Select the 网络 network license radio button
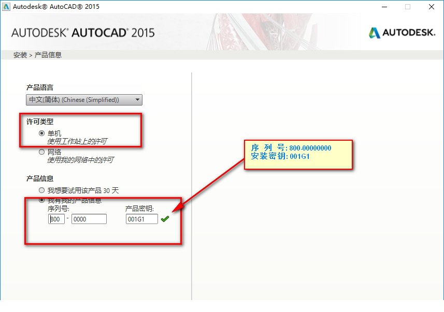444x312 pixels. point(41,152)
